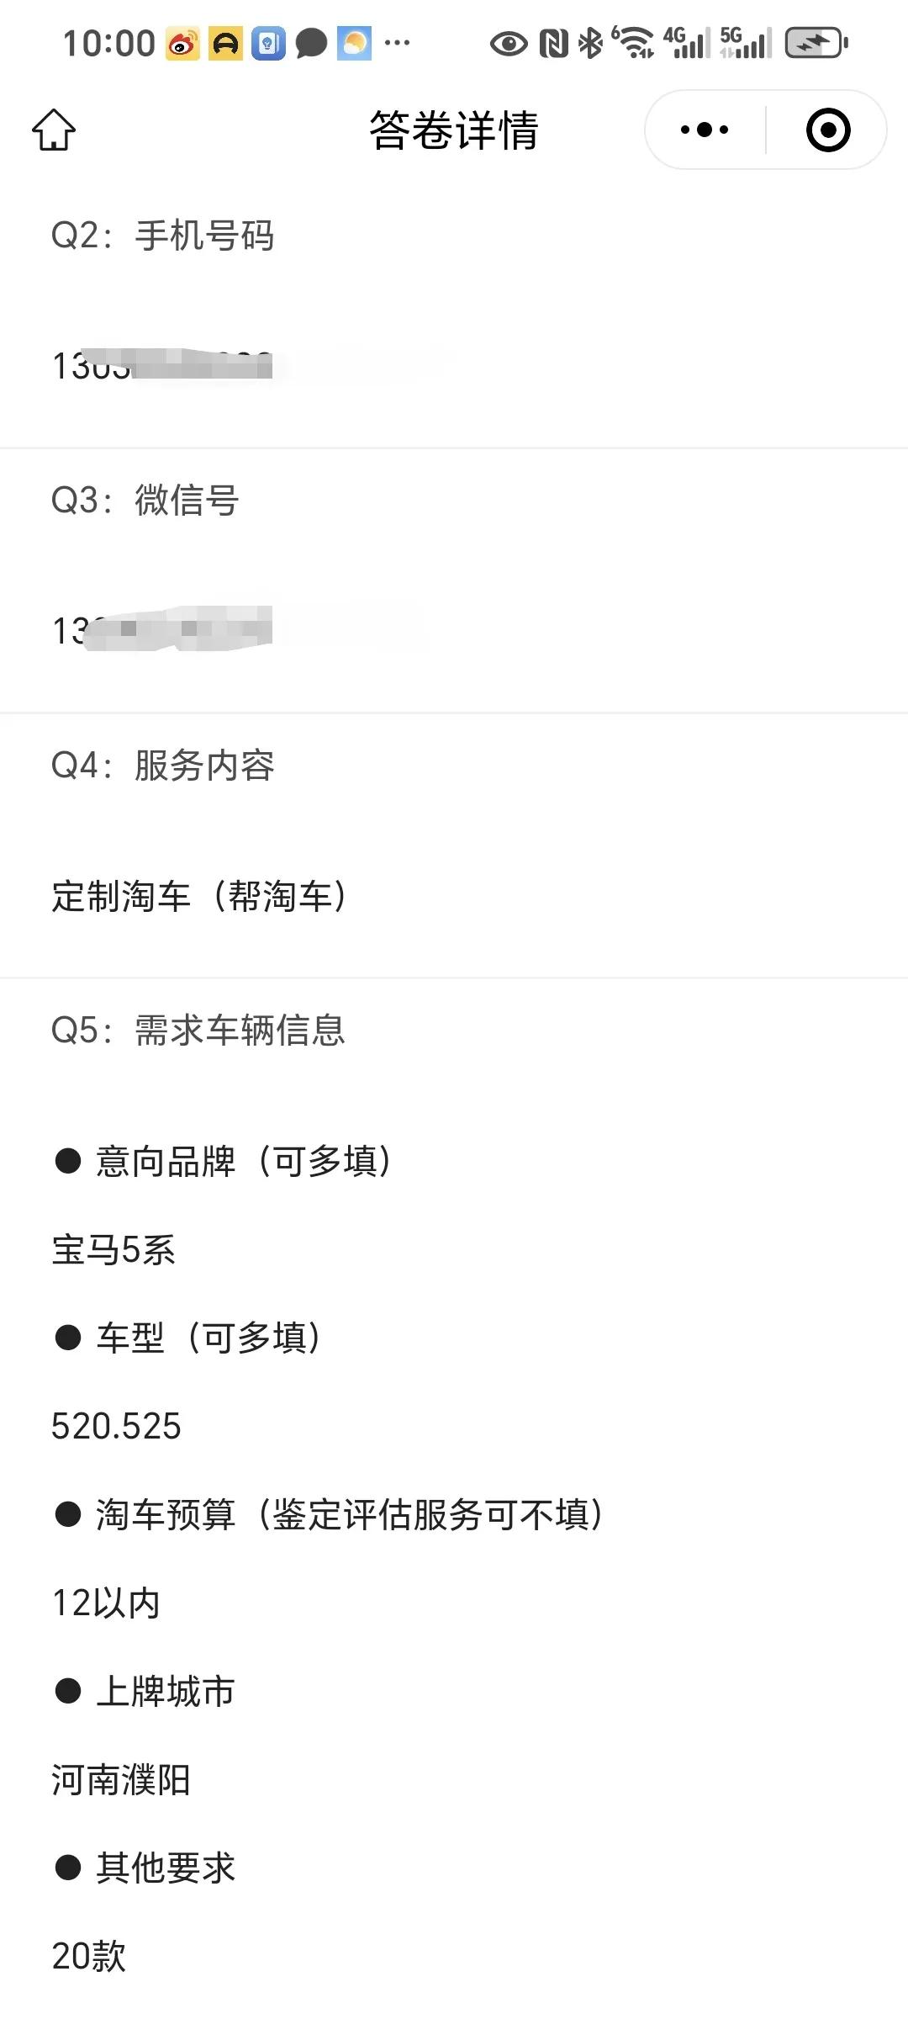Tap the battery charging indicator
Viewport: 908px width, 2019px height.
(816, 43)
